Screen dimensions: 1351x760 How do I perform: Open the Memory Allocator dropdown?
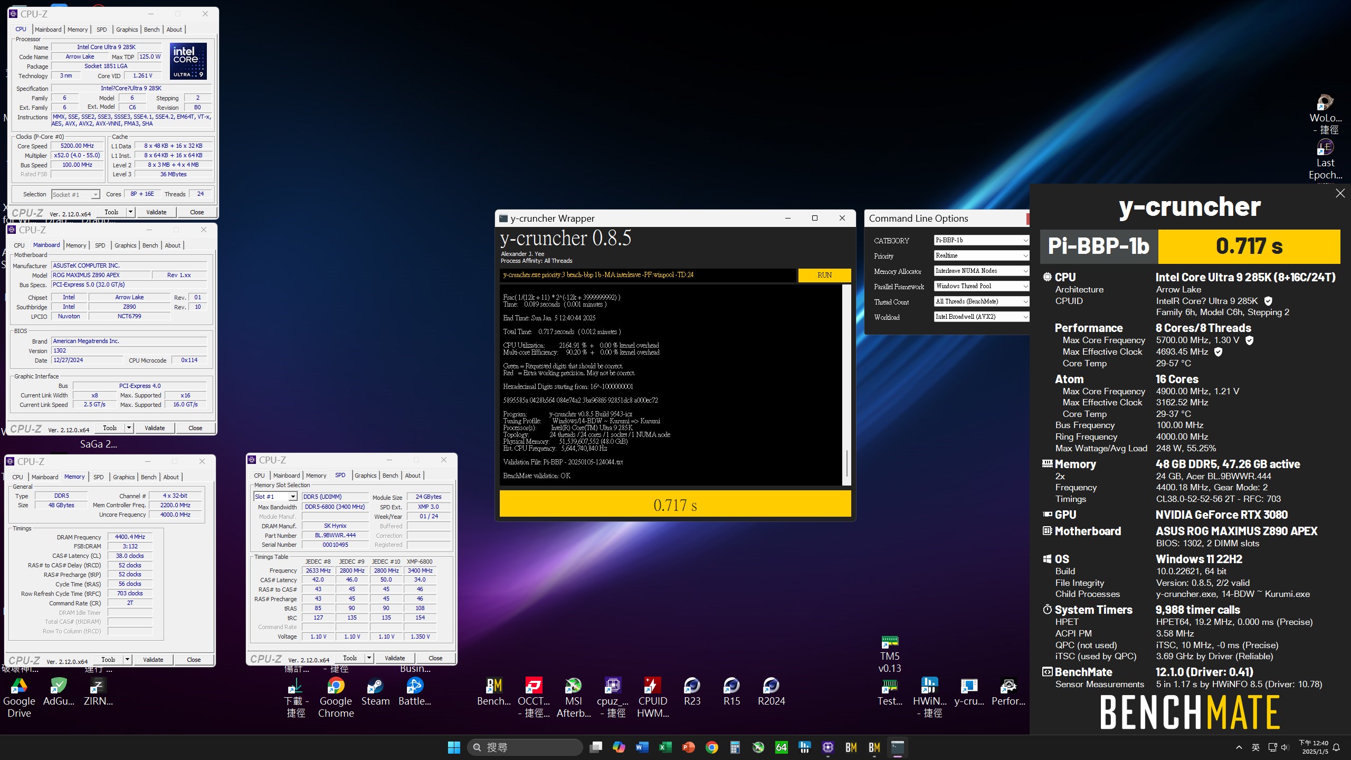pyautogui.click(x=981, y=271)
